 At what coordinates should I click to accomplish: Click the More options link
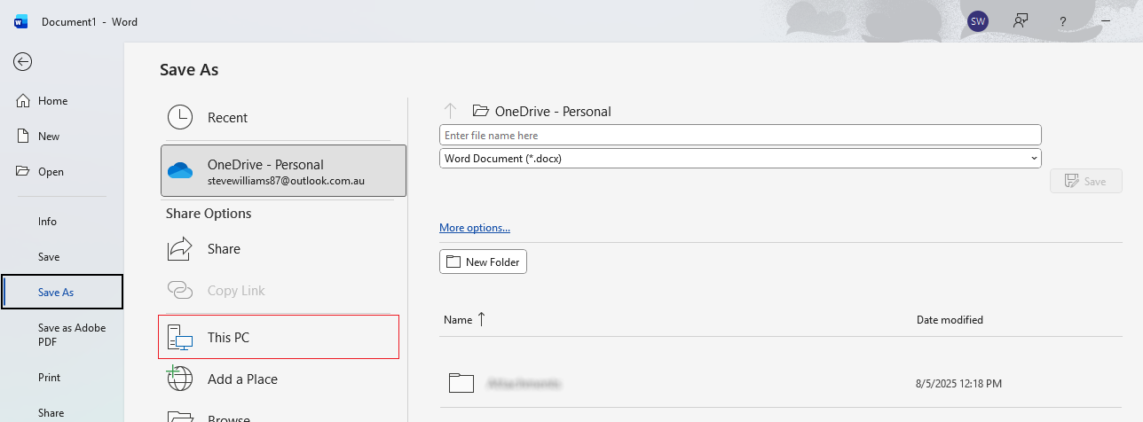tap(475, 228)
